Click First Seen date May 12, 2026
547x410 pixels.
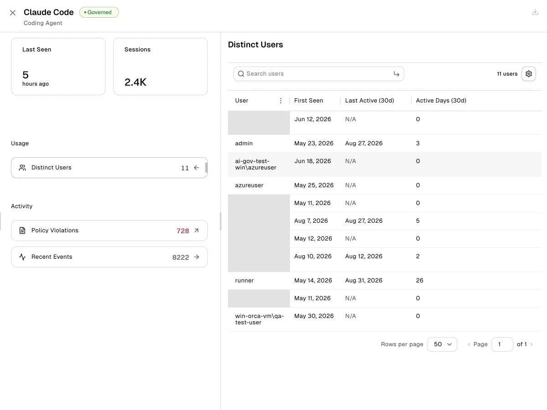click(x=313, y=239)
